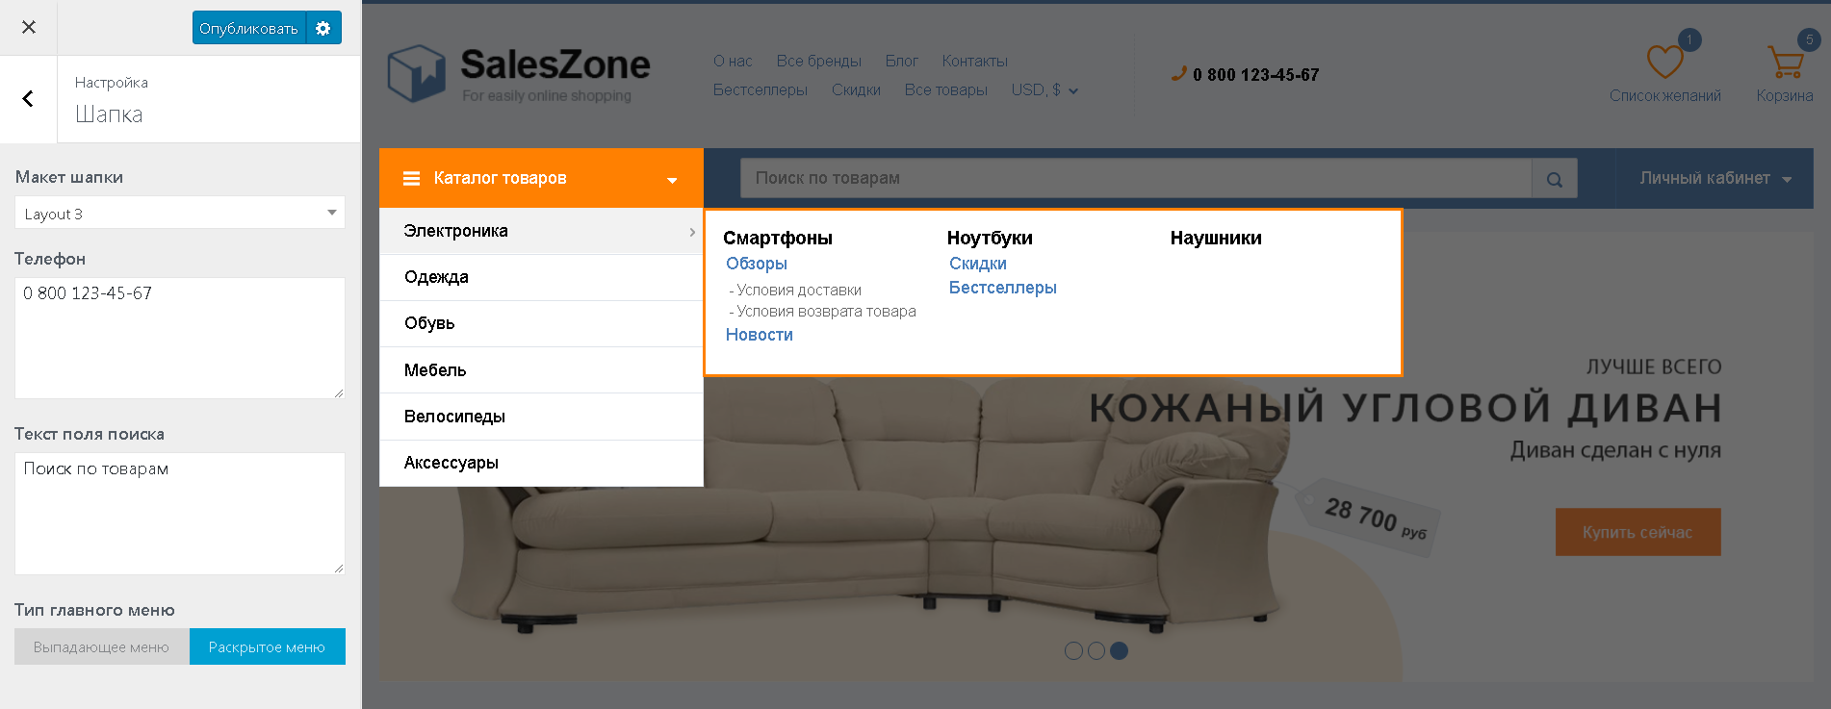Click the cart counter badge
This screenshot has width=1831, height=709.
tap(1809, 40)
